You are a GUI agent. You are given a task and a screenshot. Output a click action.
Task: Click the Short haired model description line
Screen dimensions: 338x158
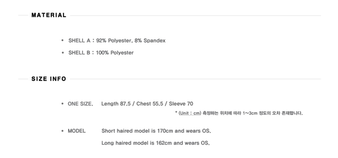156,131
